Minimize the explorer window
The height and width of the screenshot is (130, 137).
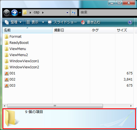pos(112,3)
